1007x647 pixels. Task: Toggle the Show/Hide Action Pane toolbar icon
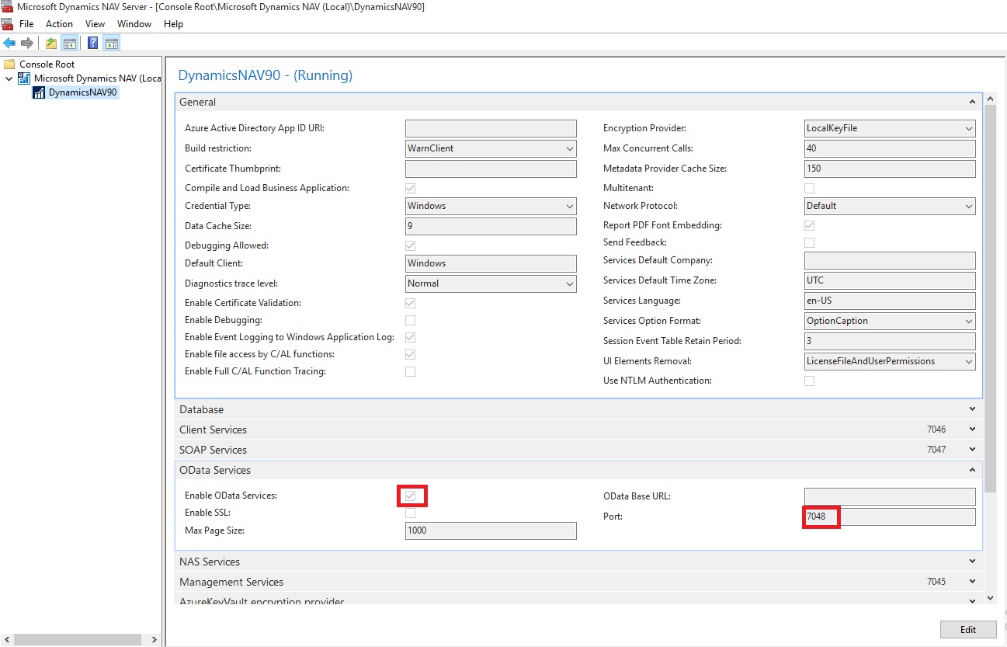pos(113,43)
